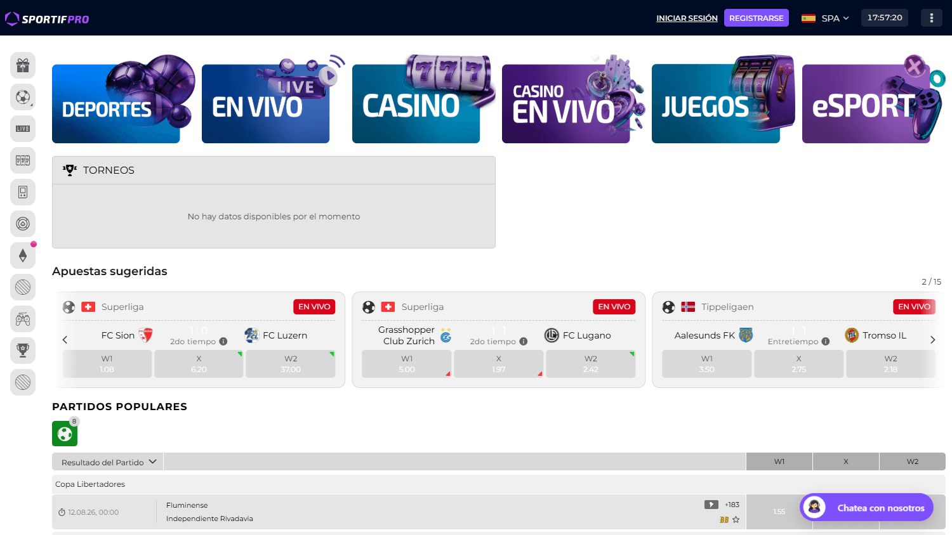Open the eSPORT banner
Screen dimensions: 952x535
tap(873, 100)
